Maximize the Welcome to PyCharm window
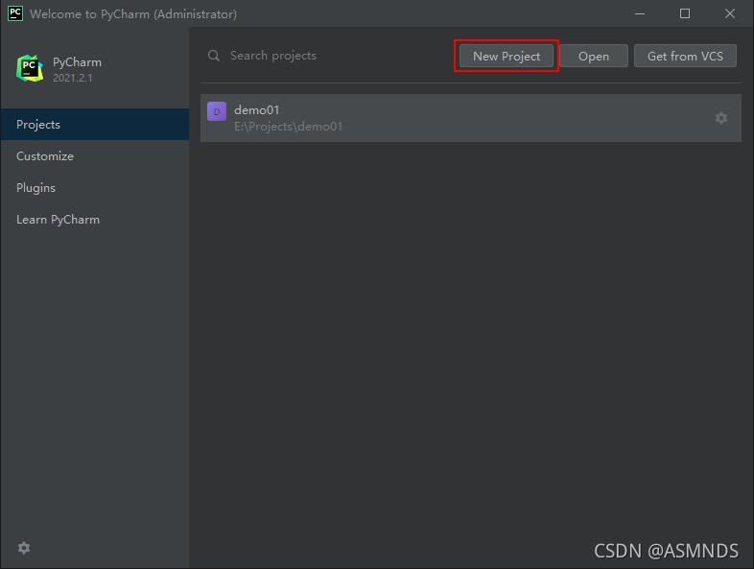This screenshot has width=754, height=569. click(x=685, y=13)
